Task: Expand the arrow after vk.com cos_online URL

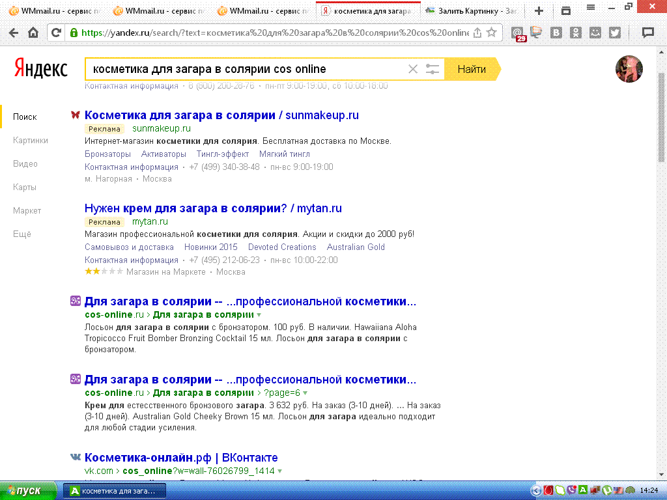Action: click(x=279, y=471)
